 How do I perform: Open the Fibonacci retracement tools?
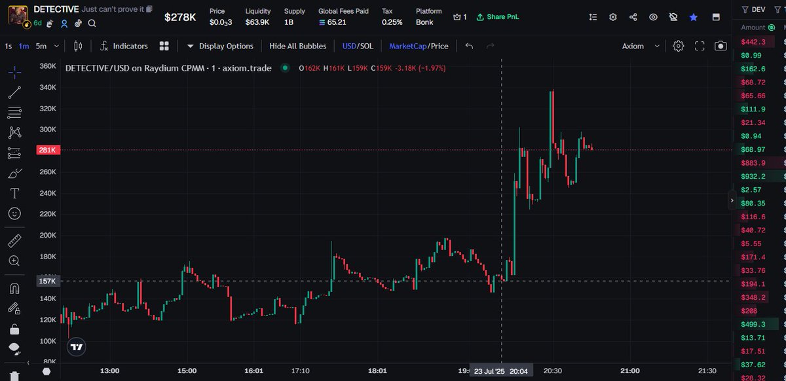[x=14, y=113]
